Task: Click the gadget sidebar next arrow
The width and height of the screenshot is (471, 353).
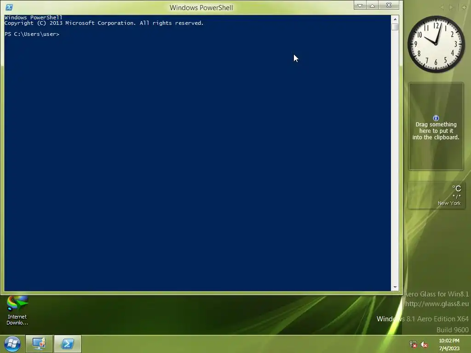Action: point(451,7)
